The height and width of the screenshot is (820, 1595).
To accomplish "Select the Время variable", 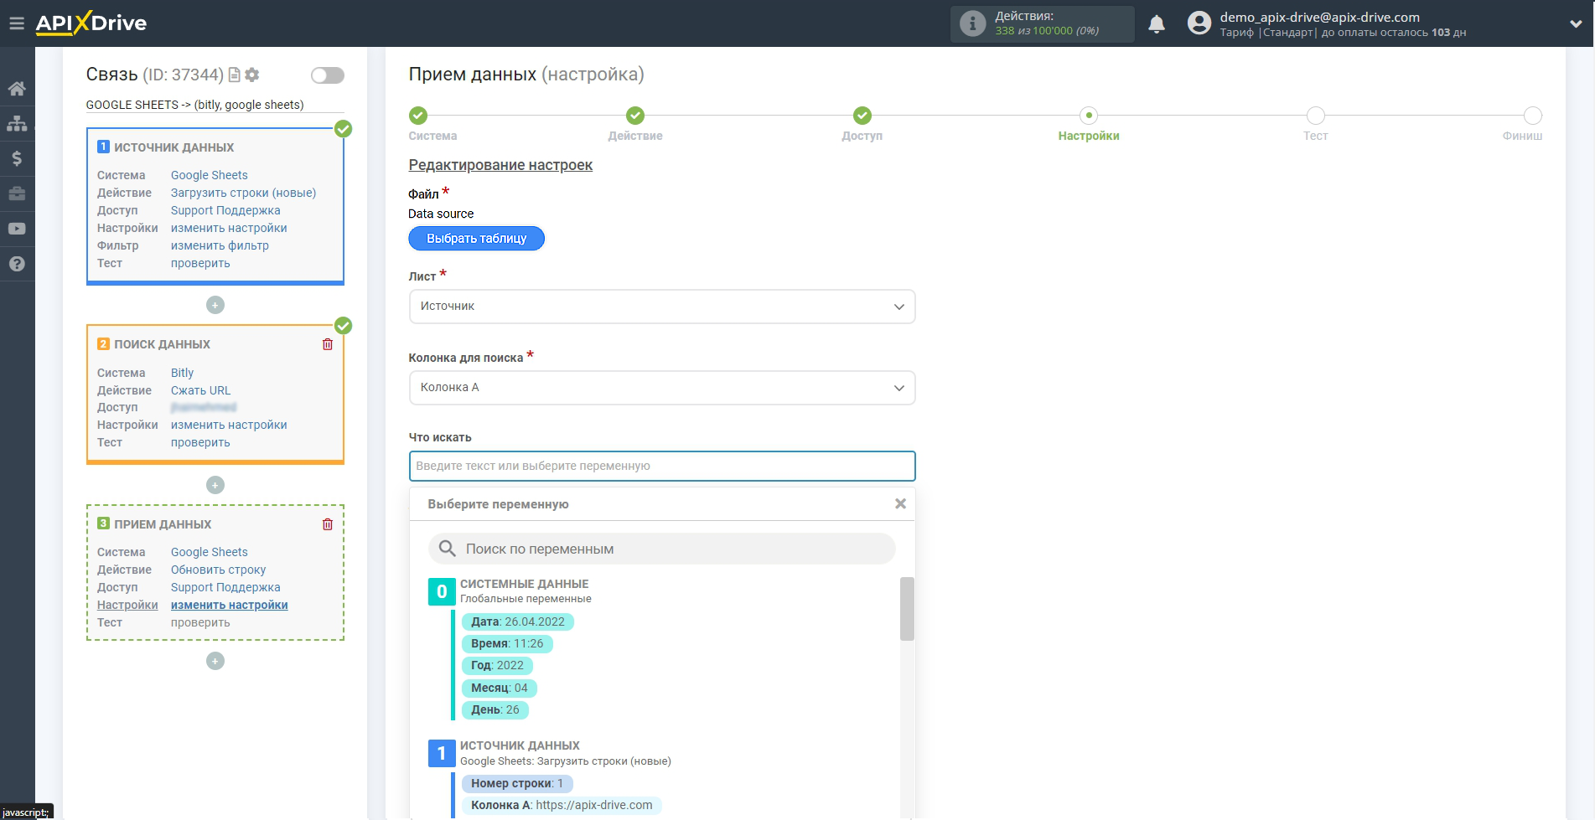I will point(507,643).
